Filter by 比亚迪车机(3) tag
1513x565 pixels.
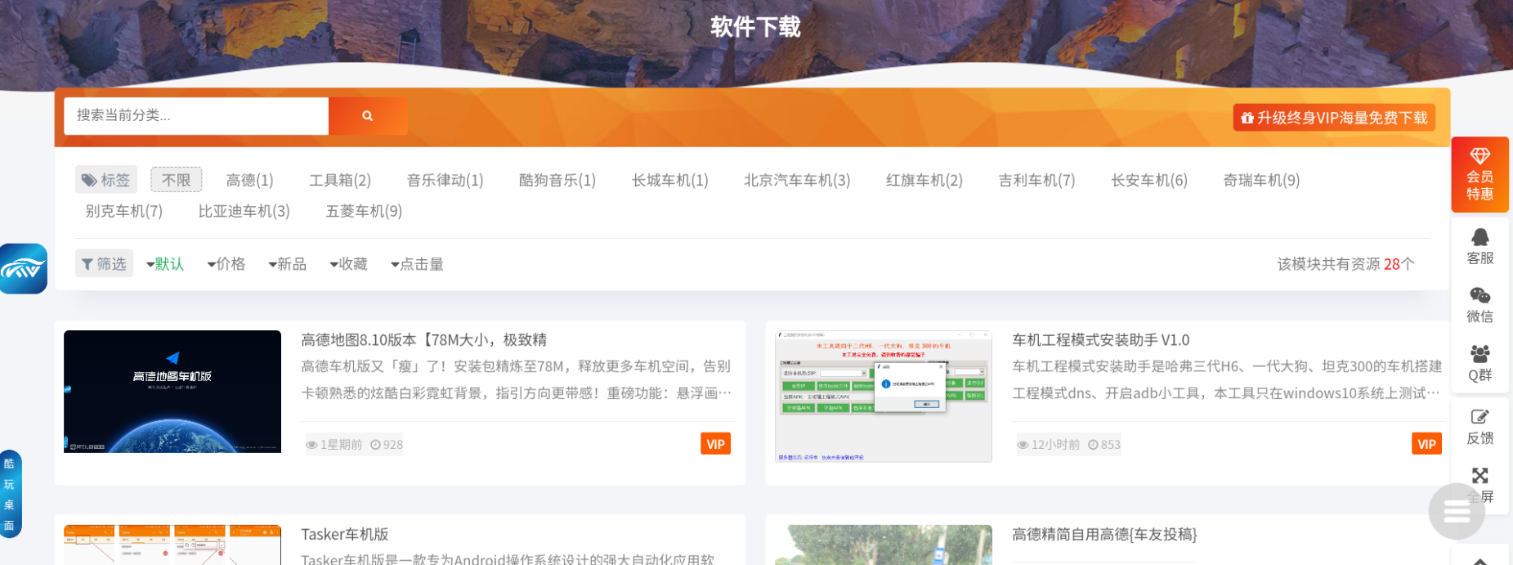coord(244,211)
